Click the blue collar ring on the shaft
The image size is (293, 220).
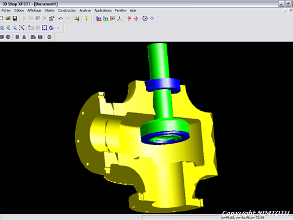point(163,85)
